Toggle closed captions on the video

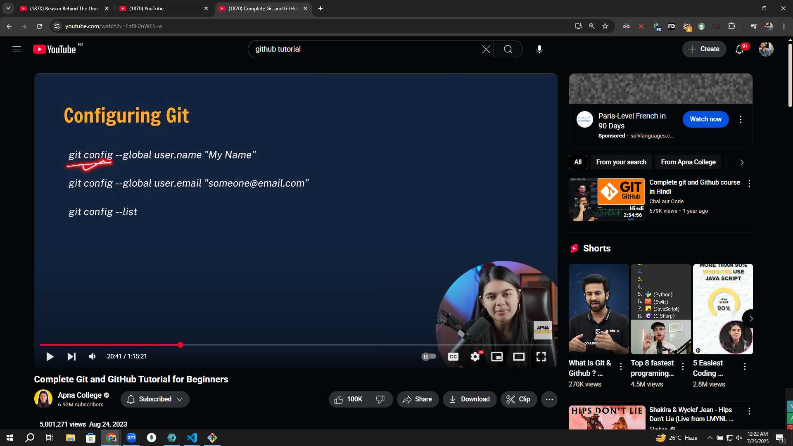click(453, 356)
